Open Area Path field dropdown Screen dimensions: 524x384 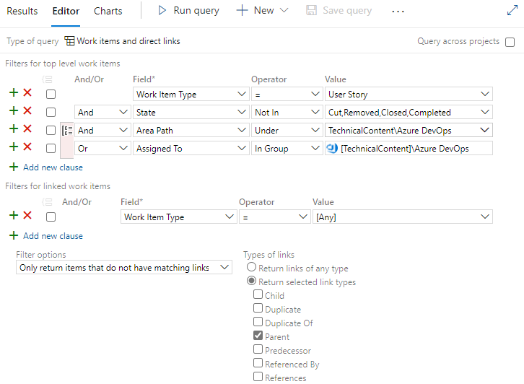[x=191, y=131]
